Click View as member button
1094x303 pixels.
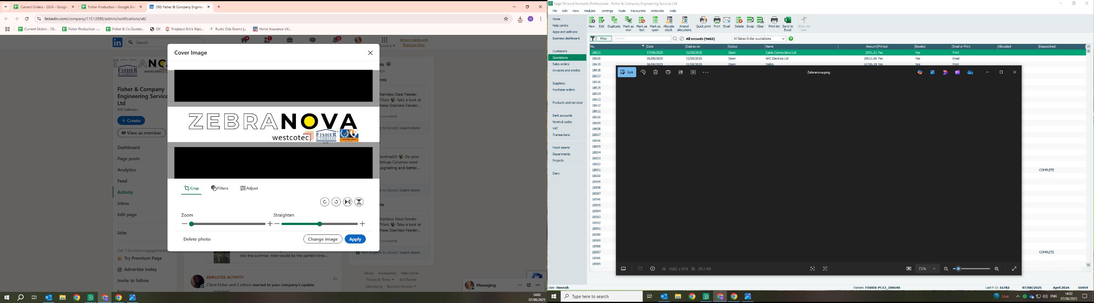[142, 133]
